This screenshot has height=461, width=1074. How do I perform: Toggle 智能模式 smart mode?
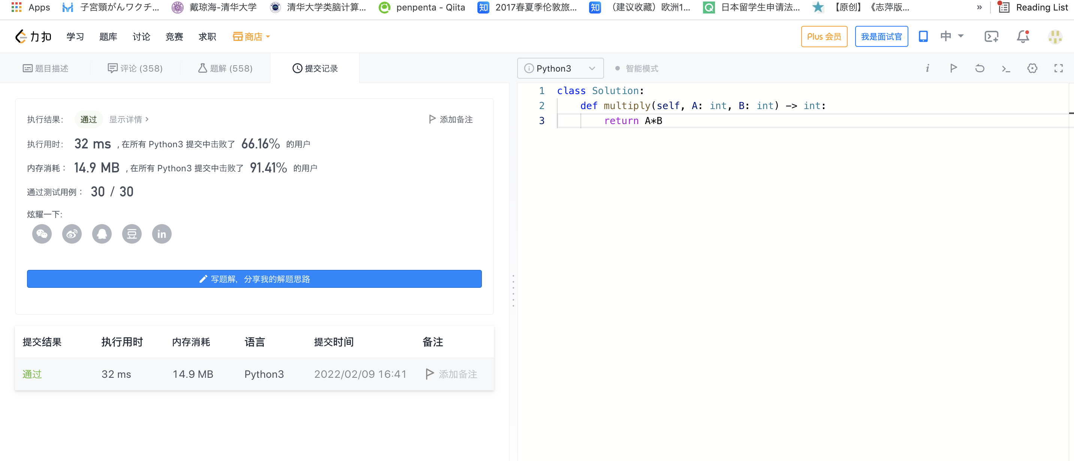[x=637, y=68]
